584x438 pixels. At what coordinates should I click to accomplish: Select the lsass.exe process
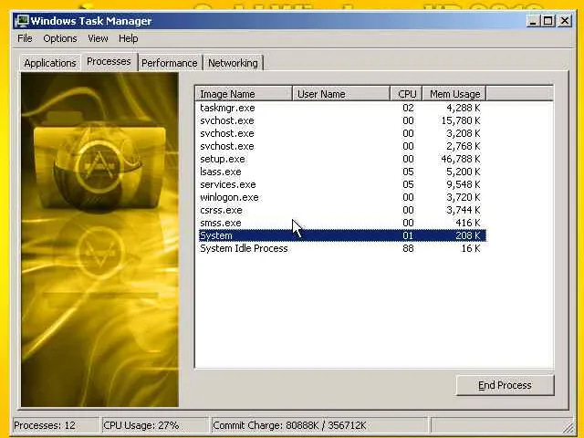point(342,172)
